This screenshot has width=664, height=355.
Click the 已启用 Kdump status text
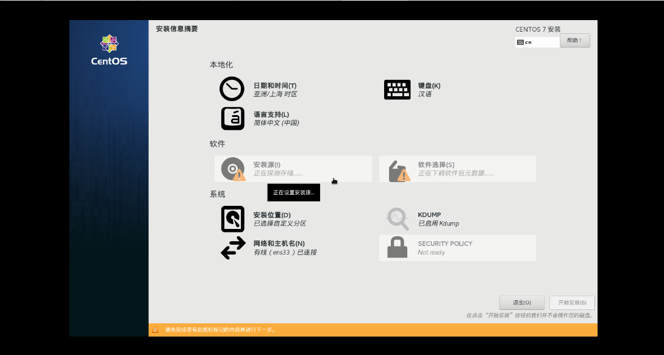pos(439,223)
